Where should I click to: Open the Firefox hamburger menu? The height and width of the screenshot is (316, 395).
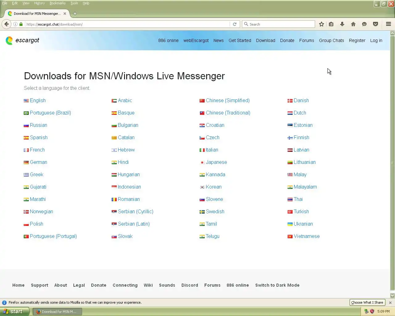pyautogui.click(x=389, y=24)
